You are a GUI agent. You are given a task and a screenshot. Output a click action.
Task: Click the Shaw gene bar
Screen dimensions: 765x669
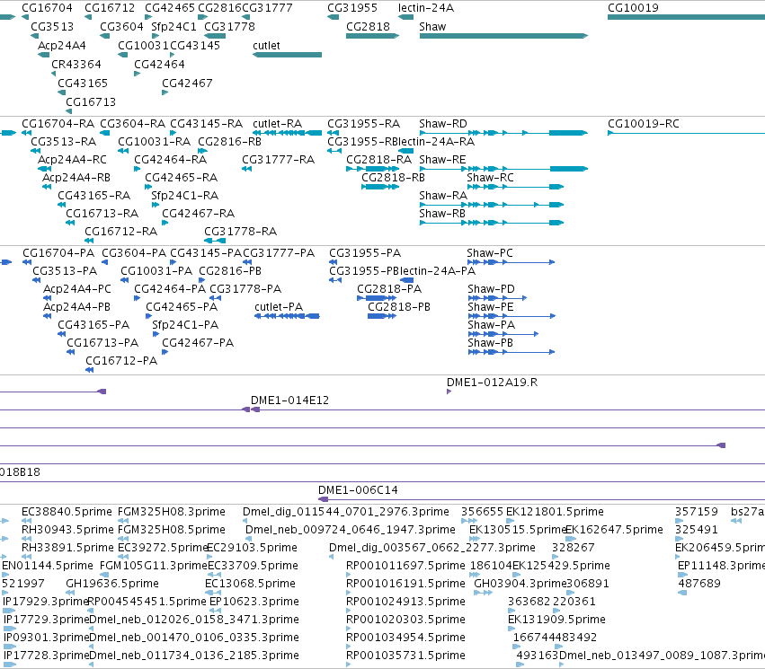pyautogui.click(x=503, y=36)
